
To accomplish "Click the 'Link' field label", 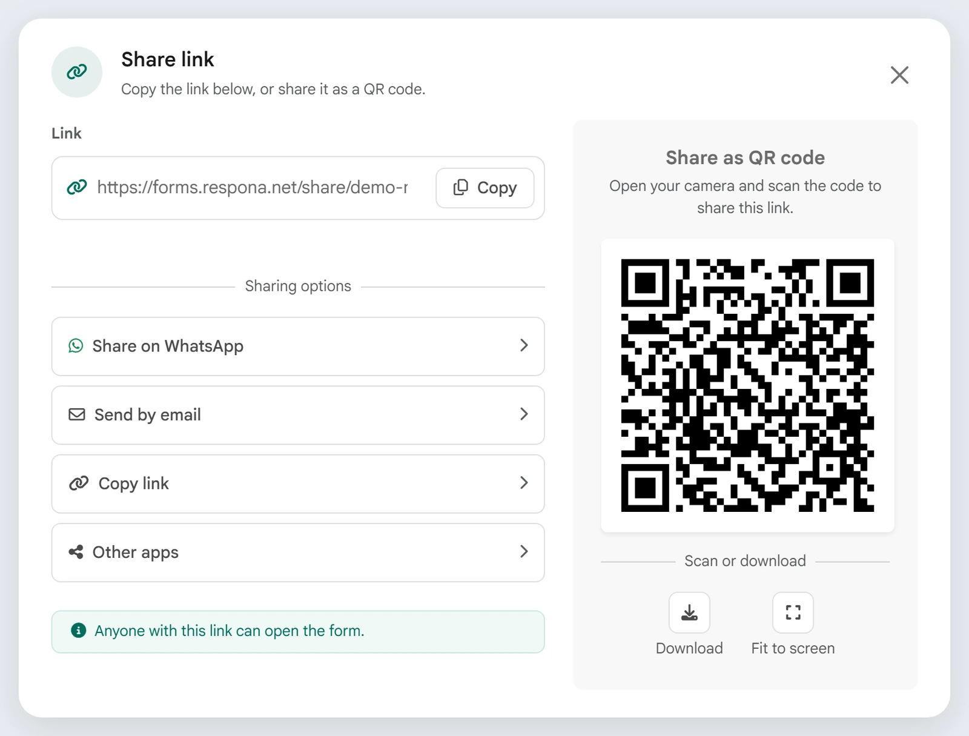I will [x=67, y=133].
